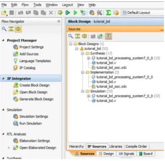
Task: Click the Delete X toolbar icon
Action: tap(51, 13)
